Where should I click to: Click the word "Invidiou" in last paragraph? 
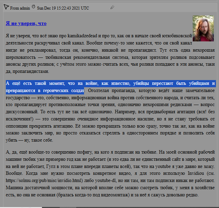(196, 173)
